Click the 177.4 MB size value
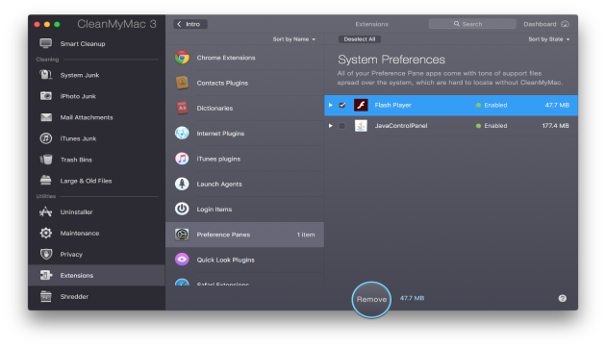Viewport: 606px width, 347px height. [555, 126]
